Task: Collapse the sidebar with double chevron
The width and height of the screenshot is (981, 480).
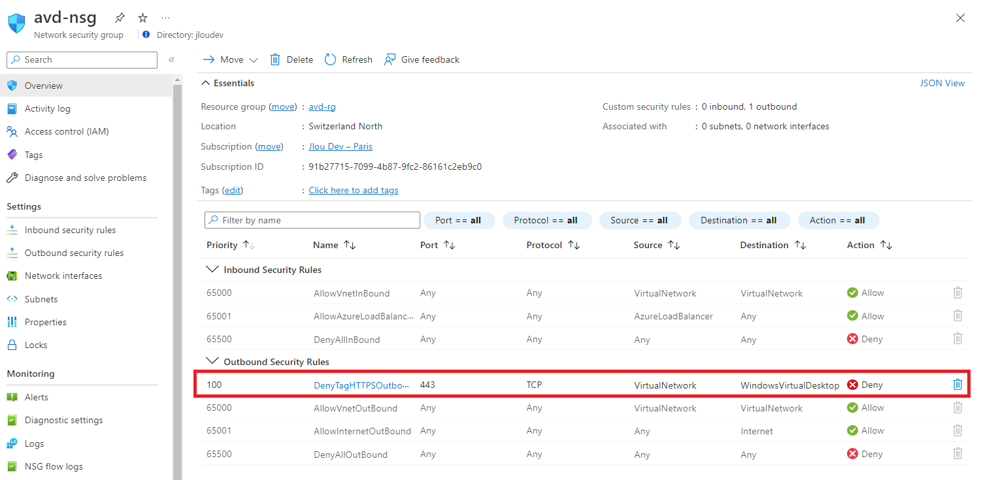Action: [171, 59]
